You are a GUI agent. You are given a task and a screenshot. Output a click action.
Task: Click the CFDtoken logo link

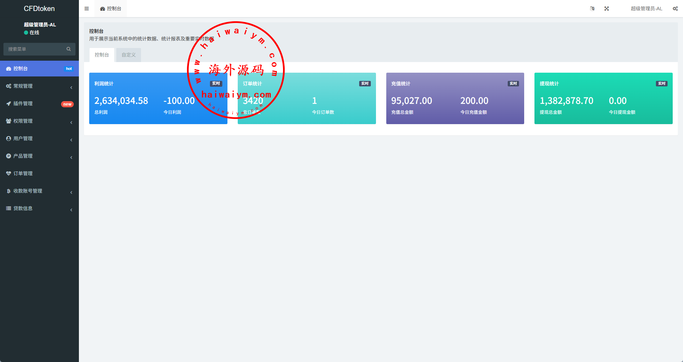[x=39, y=9]
